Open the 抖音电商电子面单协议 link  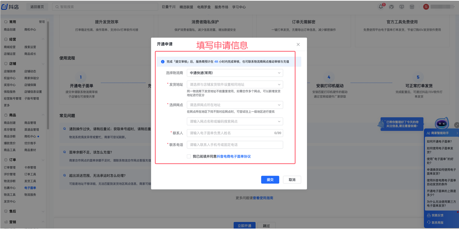(x=234, y=156)
